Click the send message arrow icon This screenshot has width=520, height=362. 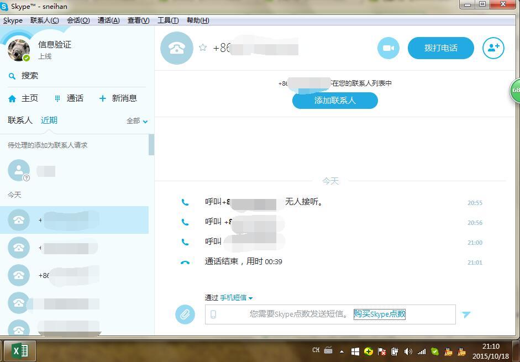click(x=466, y=314)
